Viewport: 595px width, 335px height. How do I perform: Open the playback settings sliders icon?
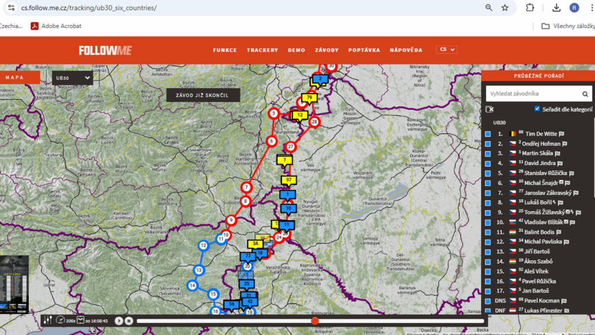(48, 320)
